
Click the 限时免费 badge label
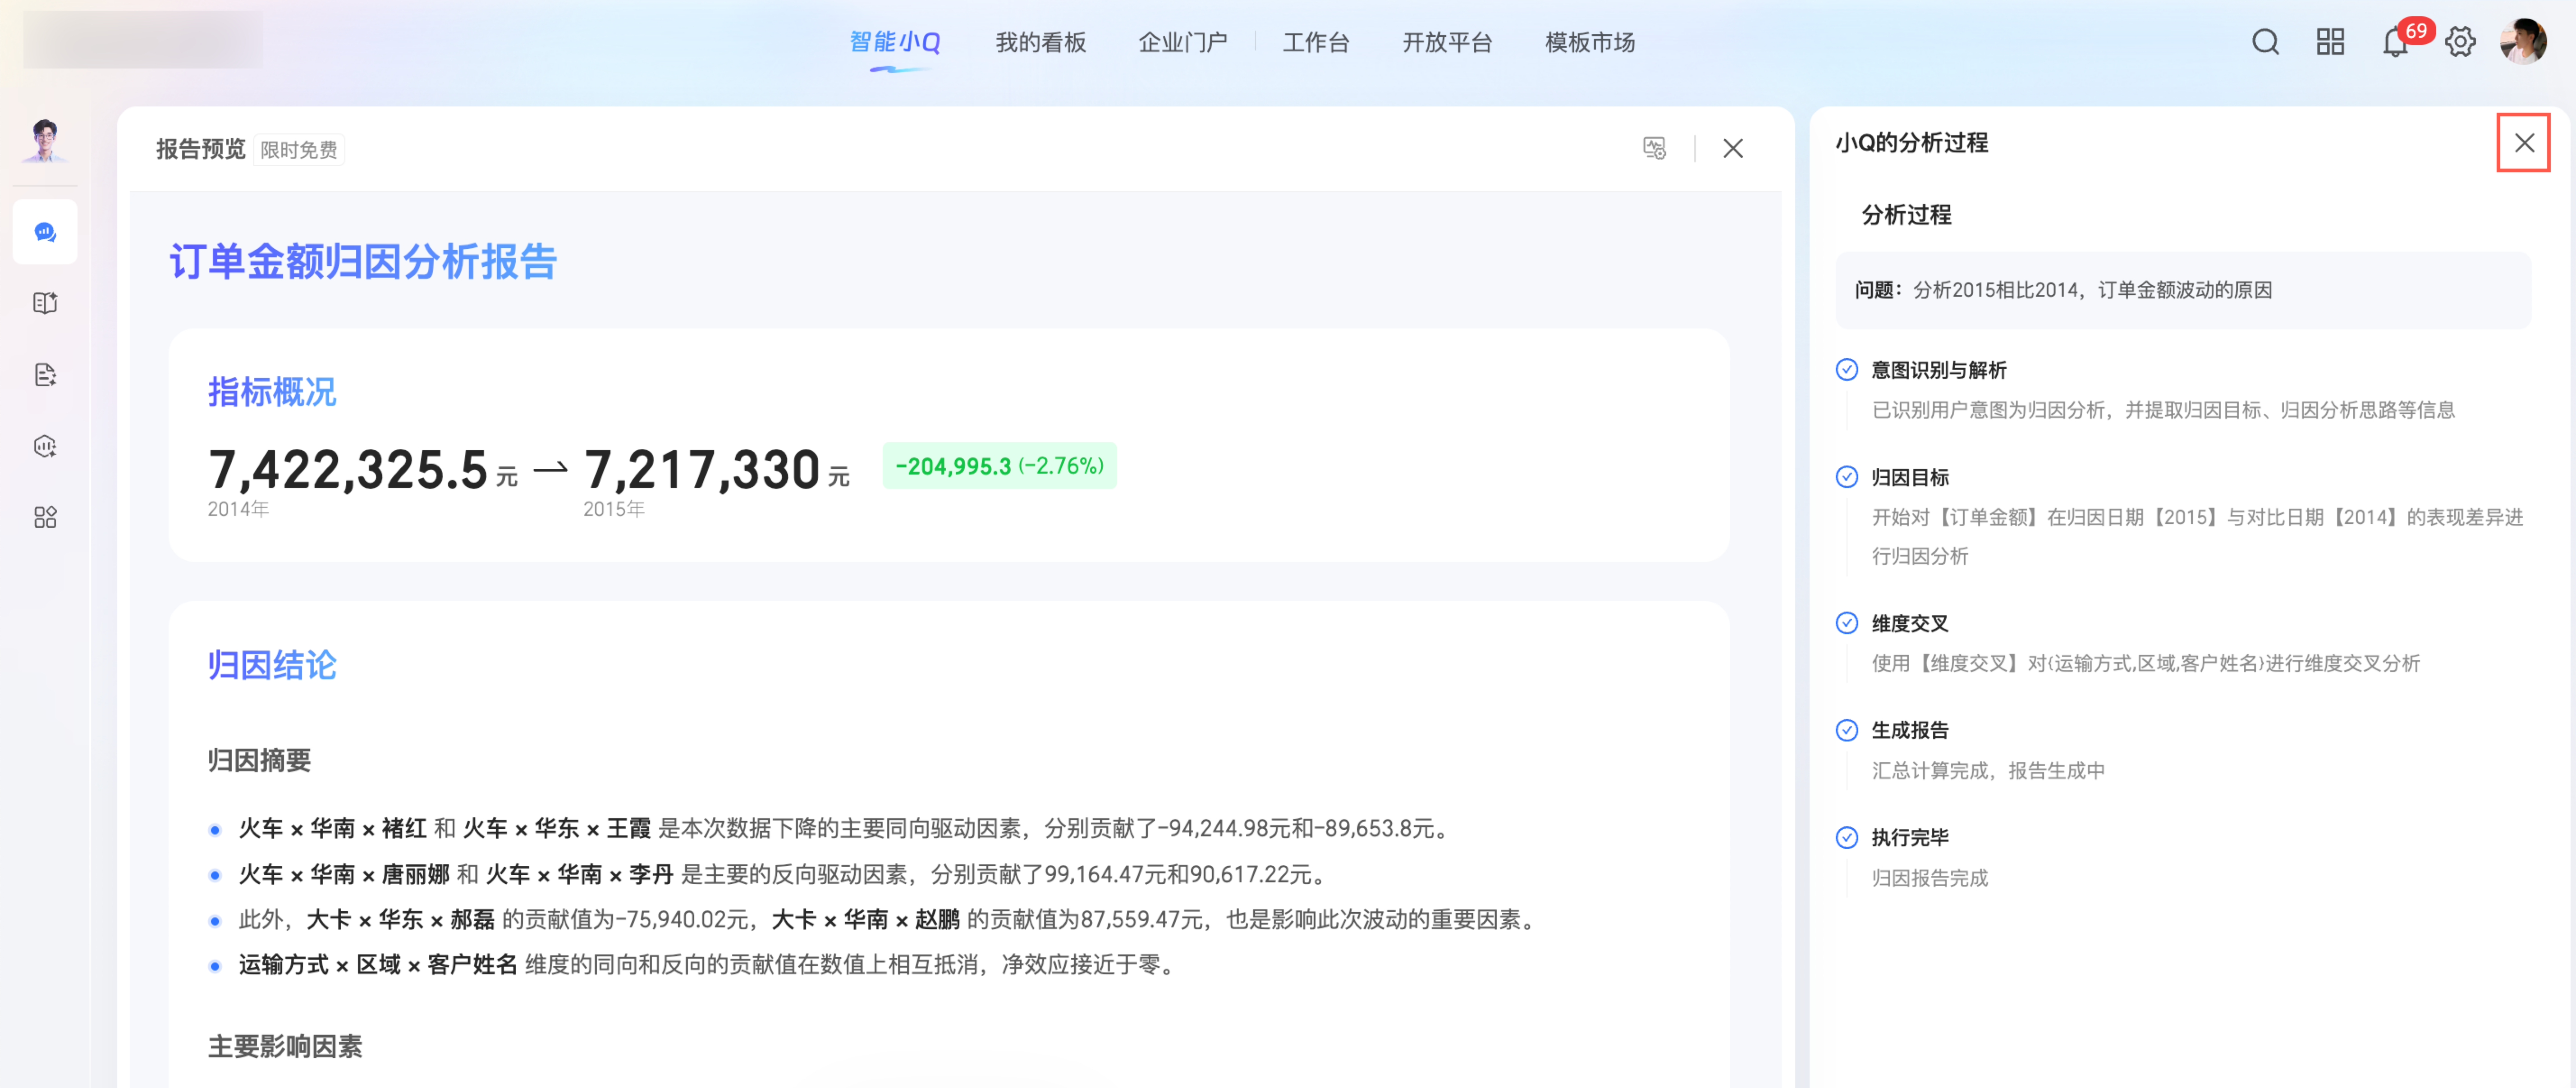(298, 150)
